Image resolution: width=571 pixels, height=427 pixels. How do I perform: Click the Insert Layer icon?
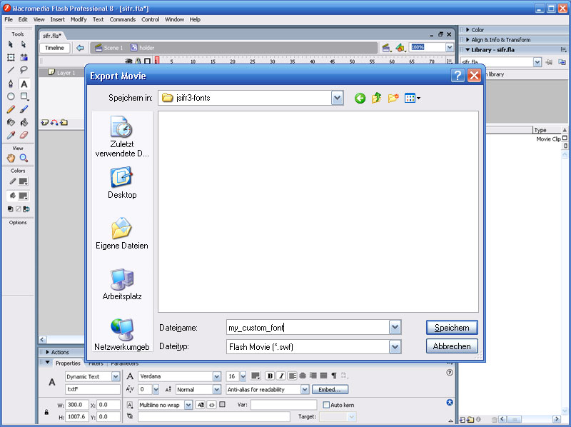(x=44, y=122)
